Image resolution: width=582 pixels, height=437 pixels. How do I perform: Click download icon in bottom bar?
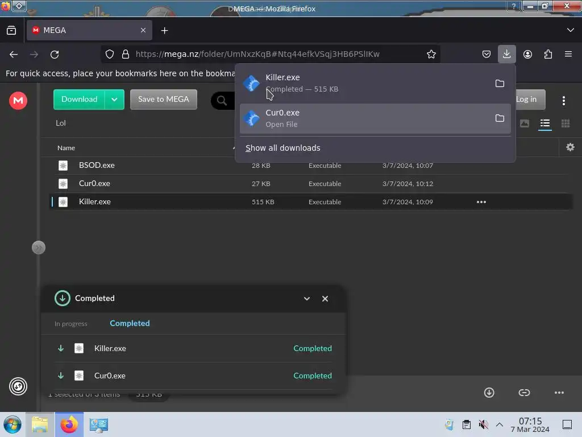(489, 393)
